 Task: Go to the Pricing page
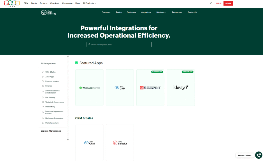click(119, 12)
